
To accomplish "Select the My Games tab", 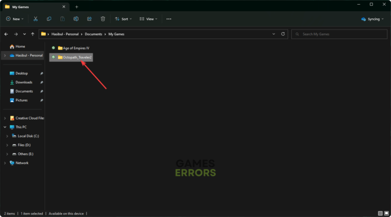I will (x=31, y=7).
